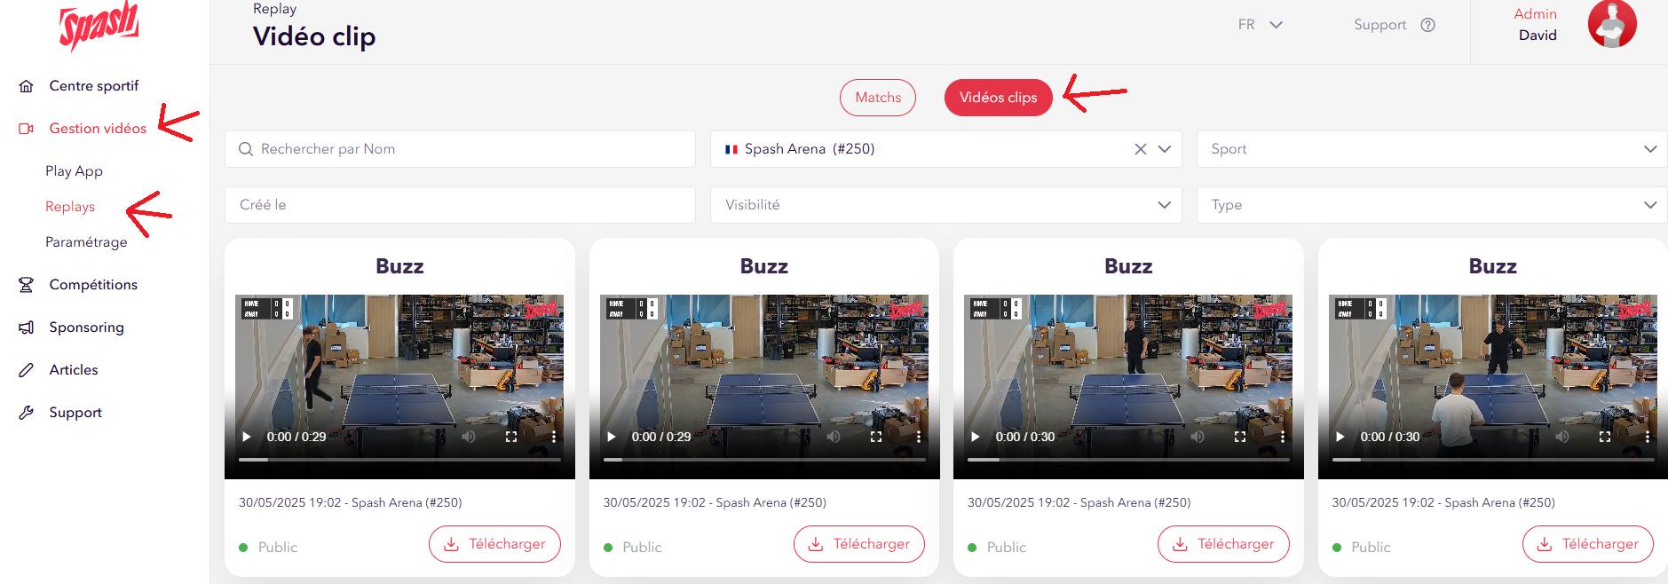Open more options on third Buzz video
Image resolution: width=1668 pixels, height=584 pixels.
click(x=1283, y=437)
